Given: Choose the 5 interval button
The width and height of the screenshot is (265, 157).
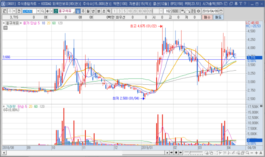Looking at the screenshot, I should pyautogui.click(x=124, y=11).
